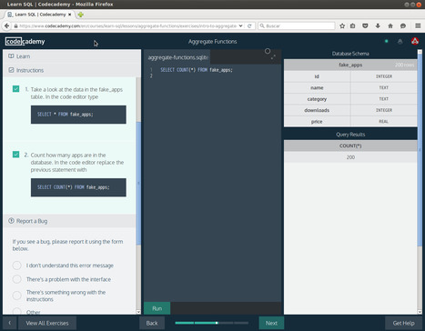
Task: Switch to Learn SQL Codecademy browser tab
Action: pos(39,15)
